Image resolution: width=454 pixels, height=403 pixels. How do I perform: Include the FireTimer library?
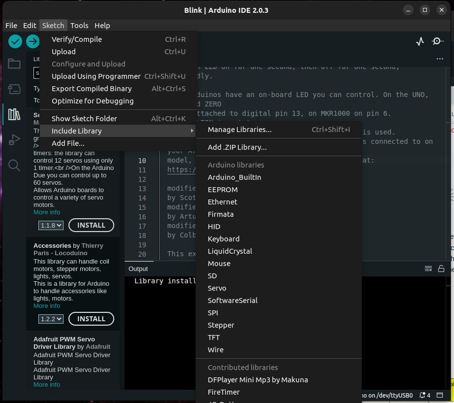point(279,392)
